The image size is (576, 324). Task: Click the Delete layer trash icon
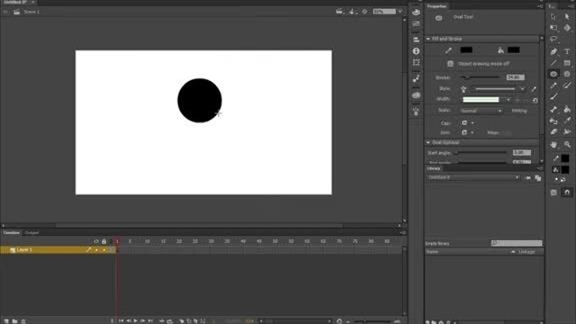click(23, 321)
